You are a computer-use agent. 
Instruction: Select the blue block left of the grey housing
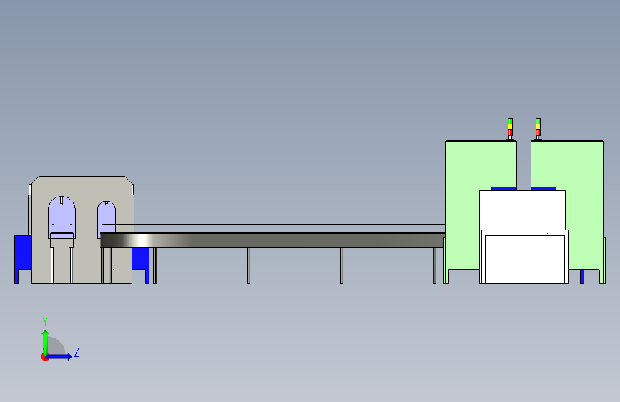coord(23,253)
